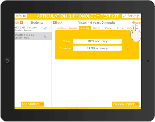155x122 pixels.
Task: Click the Back arrow icon
Action: pyautogui.click(x=54, y=23)
